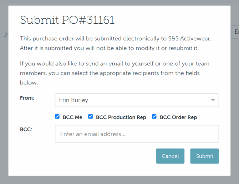Focus the BCC email address field
This screenshot has width=239, height=184.
(x=137, y=134)
